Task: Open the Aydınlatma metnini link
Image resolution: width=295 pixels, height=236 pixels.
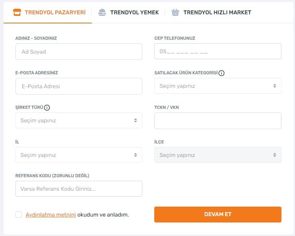Action: click(x=50, y=215)
